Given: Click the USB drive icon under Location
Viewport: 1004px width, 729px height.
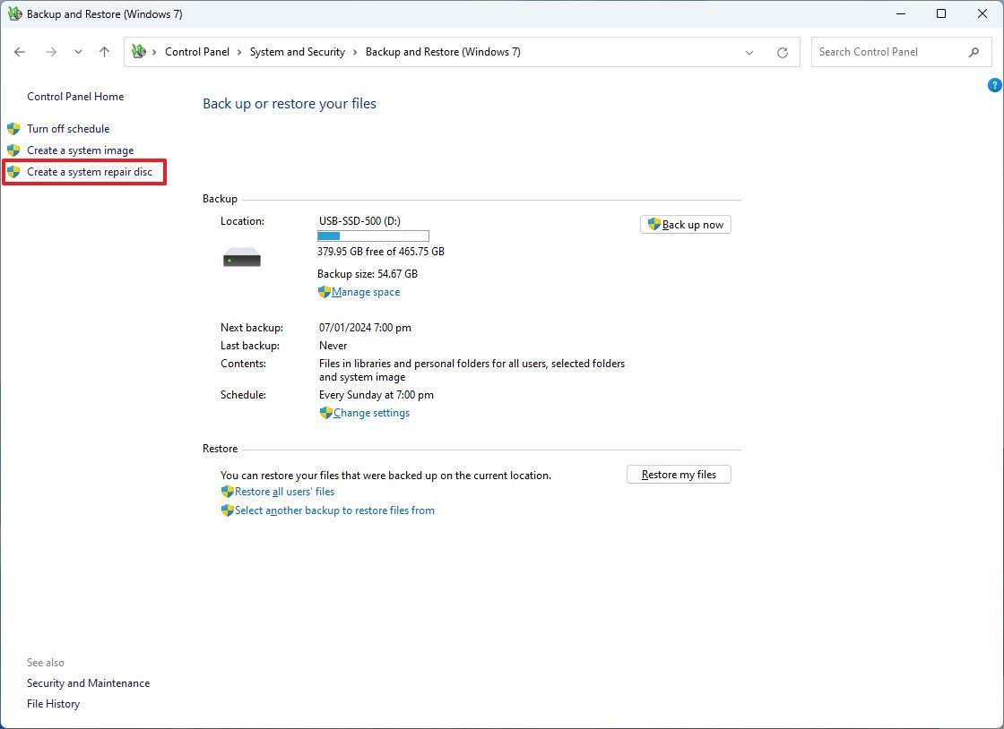Looking at the screenshot, I should (x=241, y=257).
